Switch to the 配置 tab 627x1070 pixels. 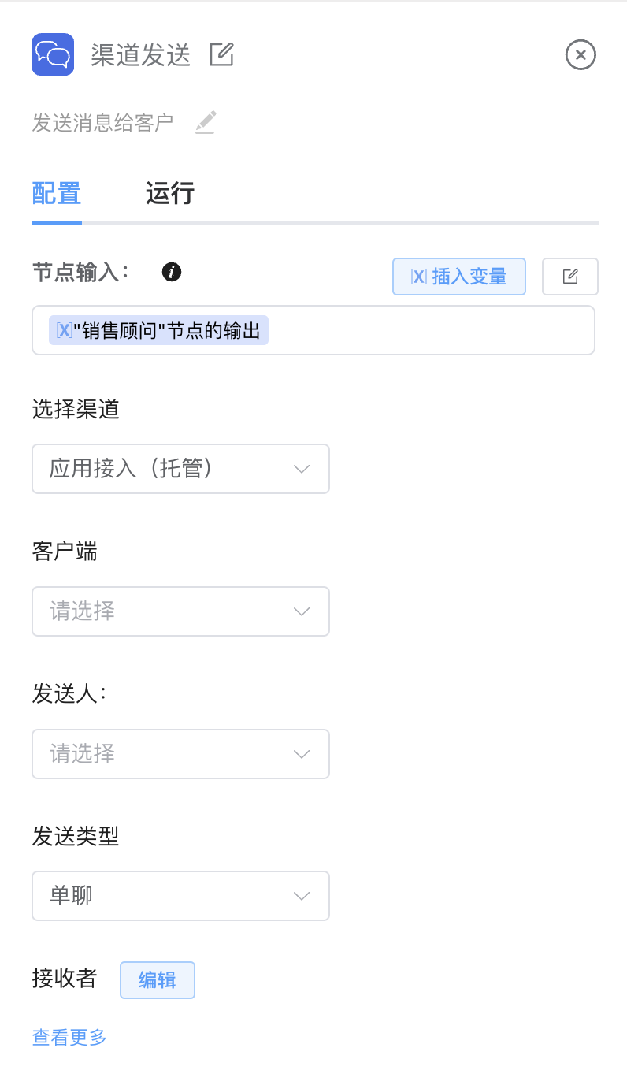click(x=57, y=194)
